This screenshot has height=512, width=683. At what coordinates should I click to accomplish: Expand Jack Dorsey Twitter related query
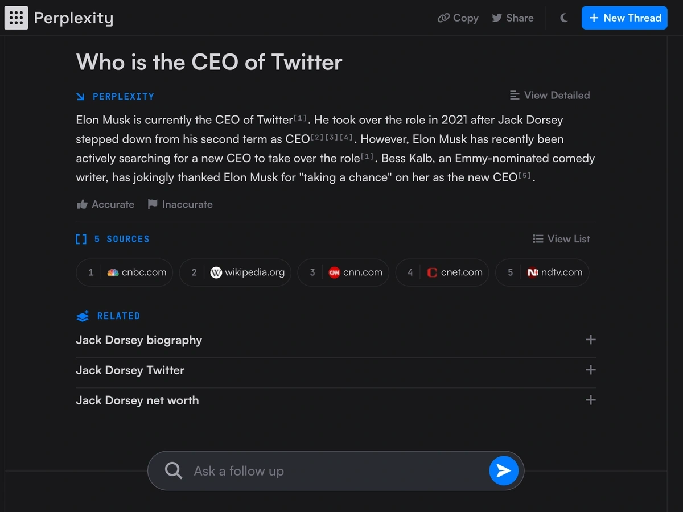pos(591,370)
